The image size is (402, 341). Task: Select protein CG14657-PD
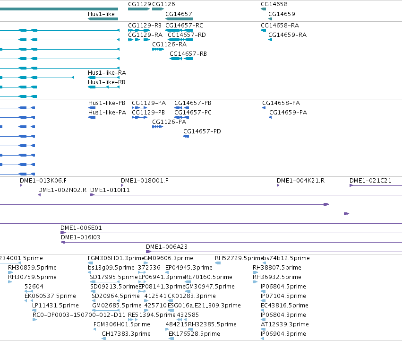tap(202, 132)
